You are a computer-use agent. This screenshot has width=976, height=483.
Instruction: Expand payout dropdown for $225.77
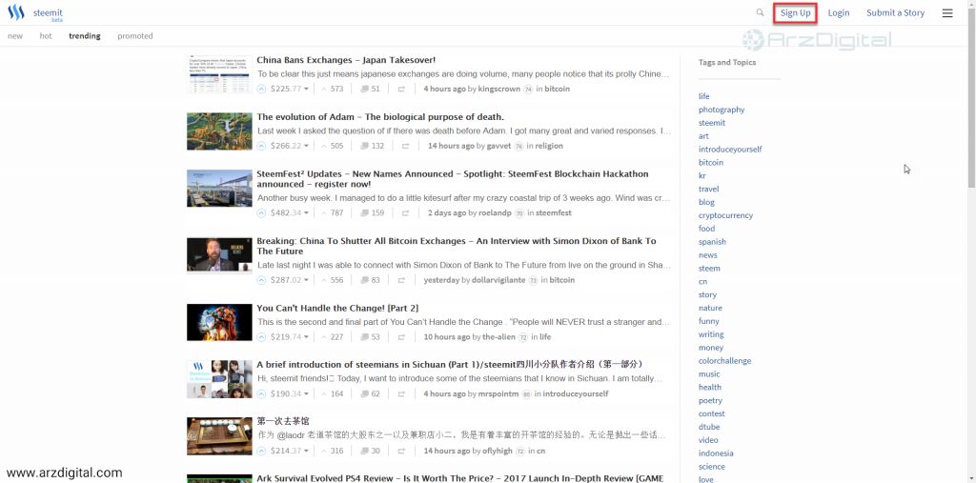(306, 90)
